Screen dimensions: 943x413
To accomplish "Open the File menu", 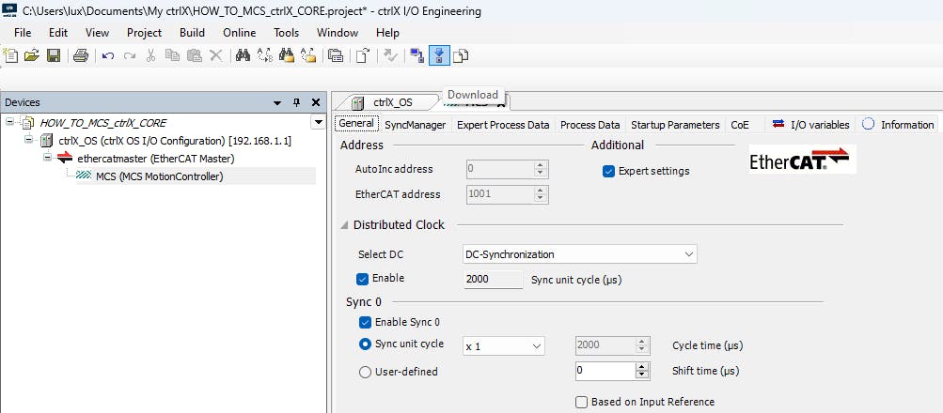I will pyautogui.click(x=23, y=33).
